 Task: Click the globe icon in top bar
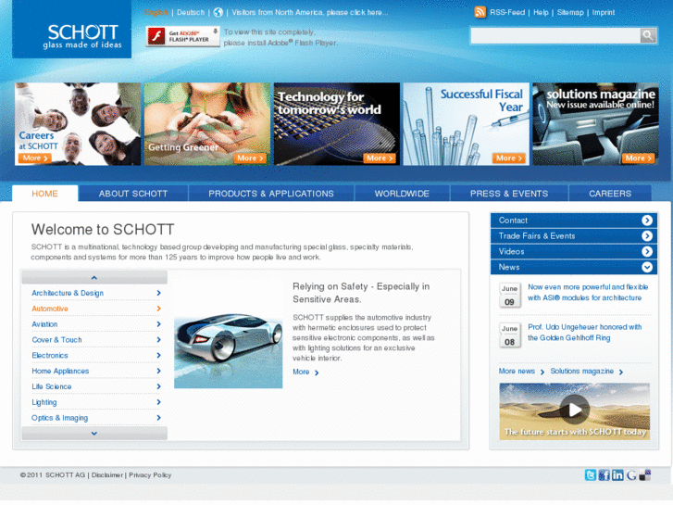point(218,12)
